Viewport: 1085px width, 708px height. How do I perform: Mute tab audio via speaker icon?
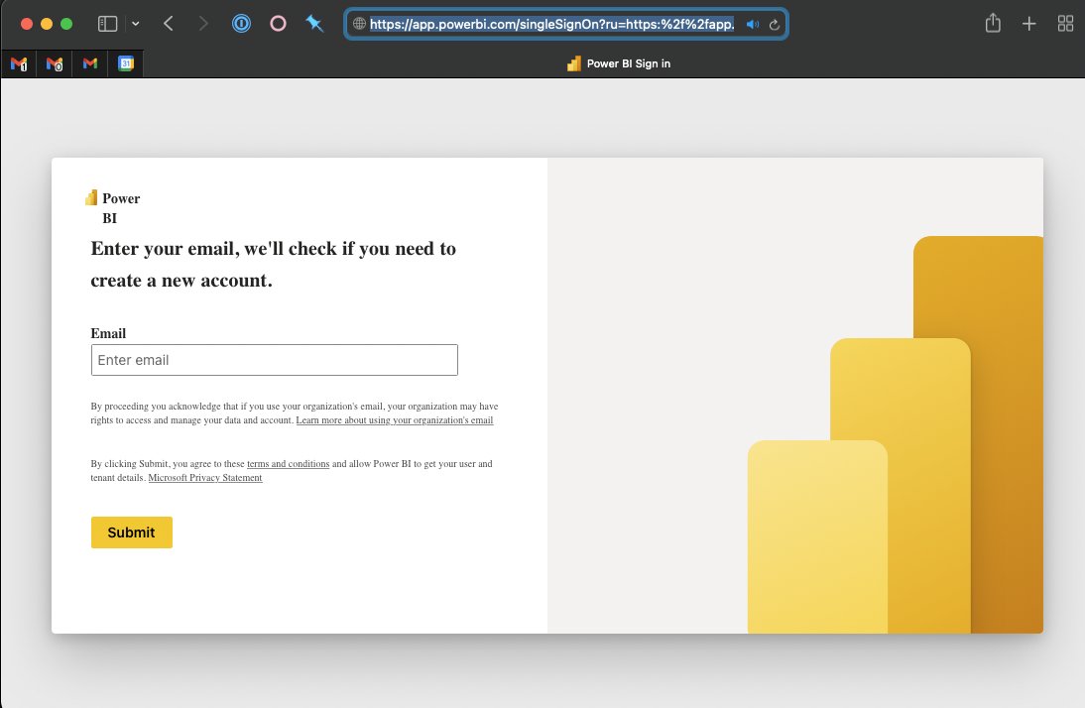753,24
